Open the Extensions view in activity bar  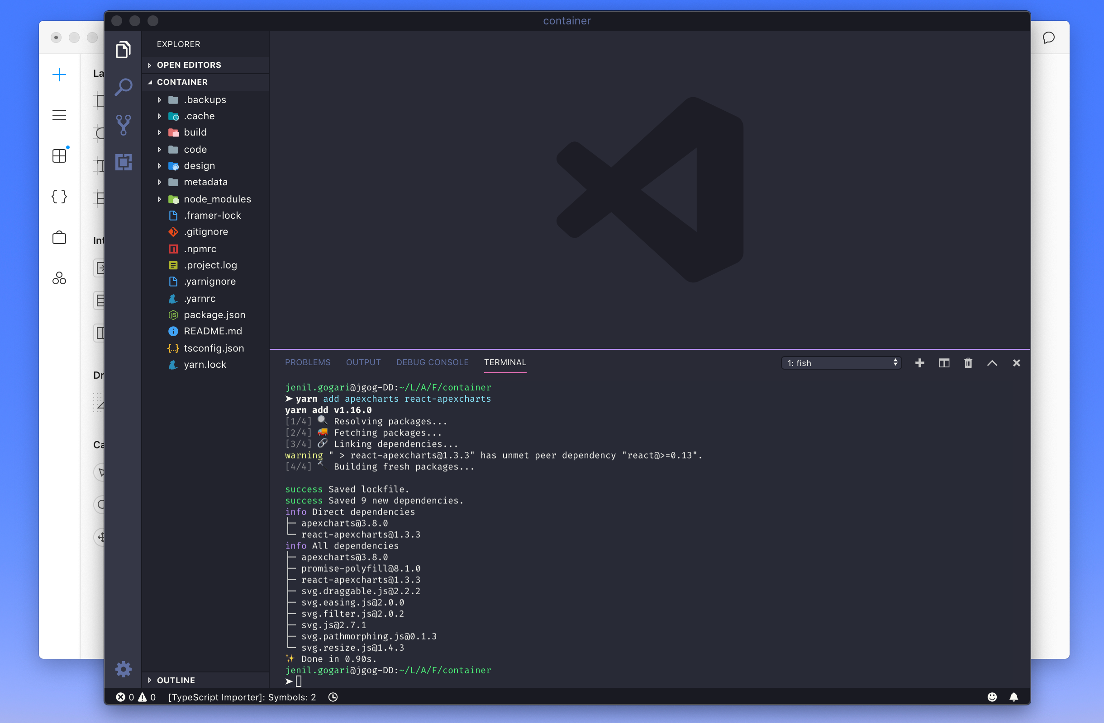124,162
